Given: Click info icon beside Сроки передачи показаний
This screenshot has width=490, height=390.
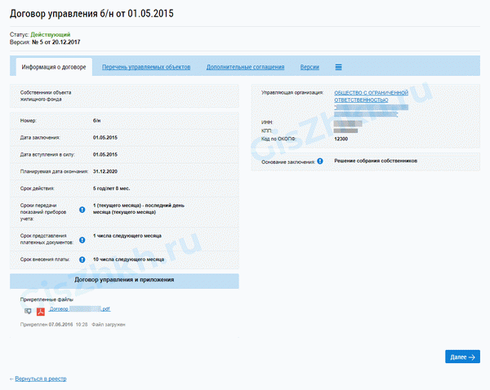Looking at the screenshot, I should coord(82,210).
